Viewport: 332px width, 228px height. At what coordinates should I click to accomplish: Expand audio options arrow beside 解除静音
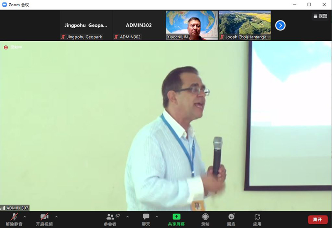pos(24,216)
